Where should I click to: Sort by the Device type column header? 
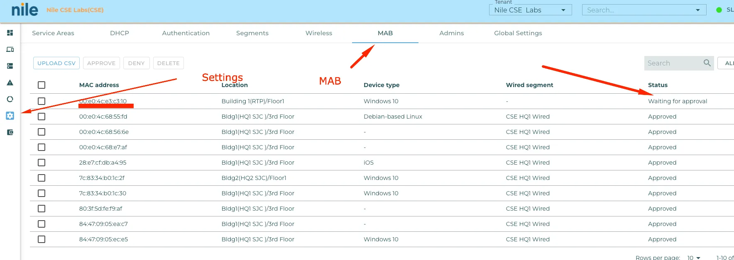(x=382, y=85)
